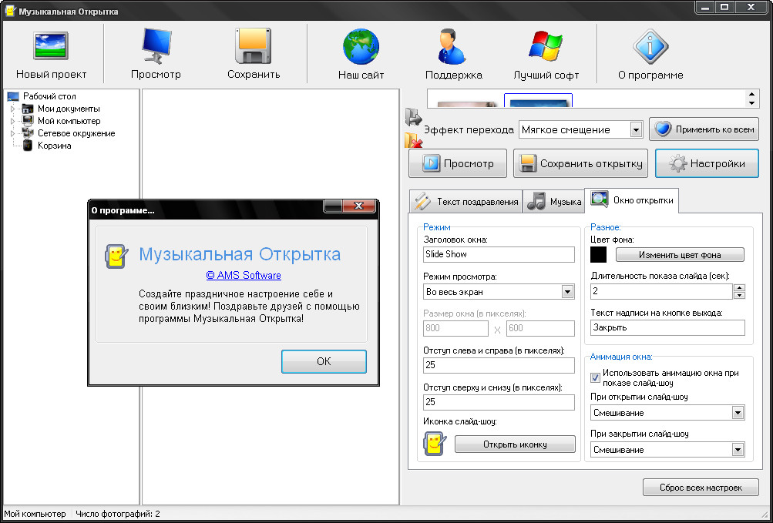Click OK in the О программе dialog
Image resolution: width=773 pixels, height=523 pixels.
324,361
